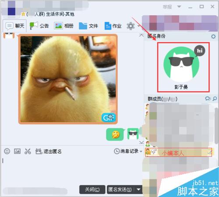Open the angry chick GIF image
219x197 pixels.
point(68,79)
